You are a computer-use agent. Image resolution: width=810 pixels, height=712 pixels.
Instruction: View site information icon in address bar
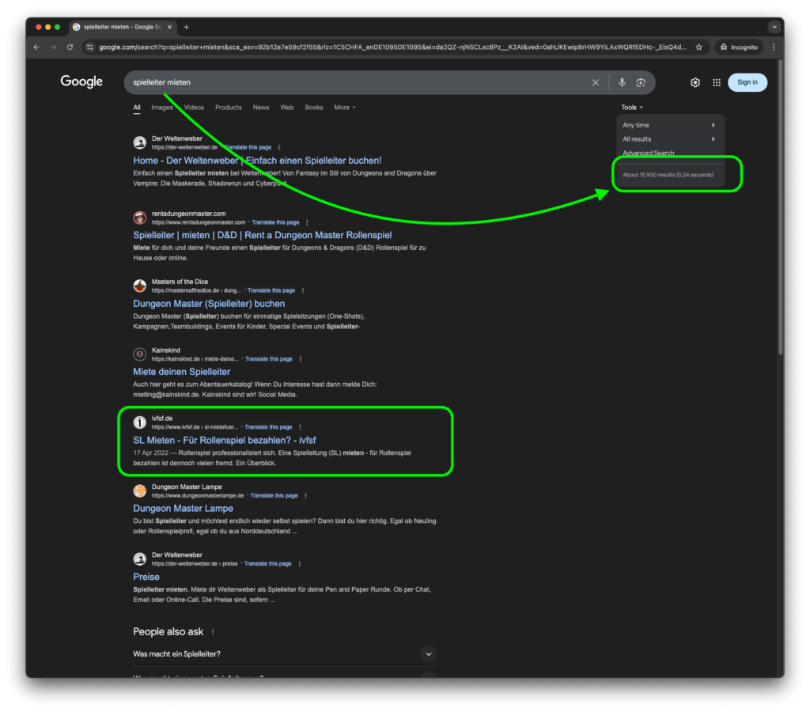(x=90, y=47)
